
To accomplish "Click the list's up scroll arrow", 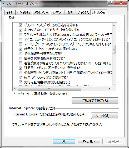I will (x=114, y=25).
